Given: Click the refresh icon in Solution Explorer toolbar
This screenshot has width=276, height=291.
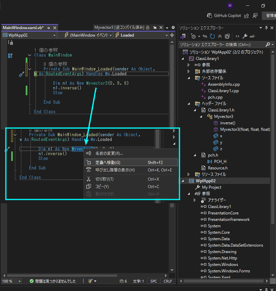Looking at the screenshot, I should [212, 36].
